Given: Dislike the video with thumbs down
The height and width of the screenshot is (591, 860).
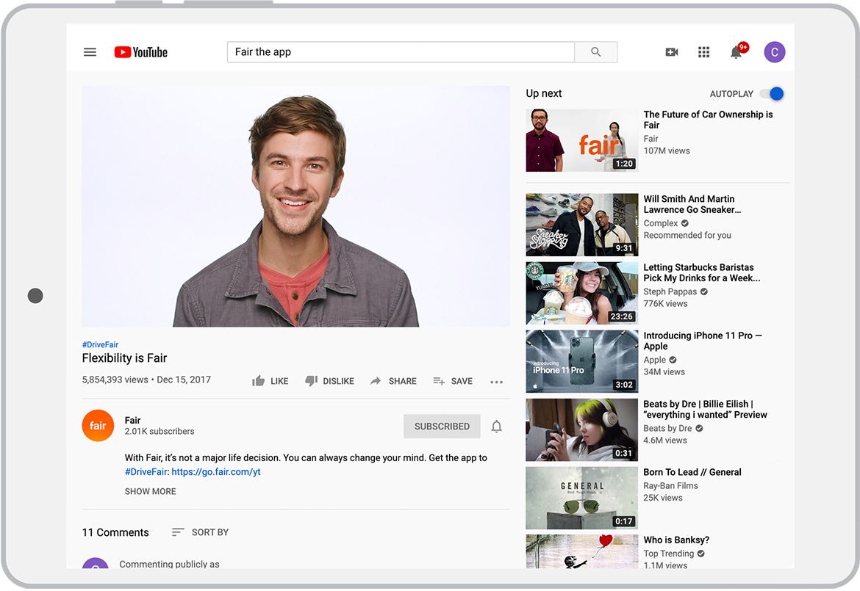Looking at the screenshot, I should pos(311,381).
